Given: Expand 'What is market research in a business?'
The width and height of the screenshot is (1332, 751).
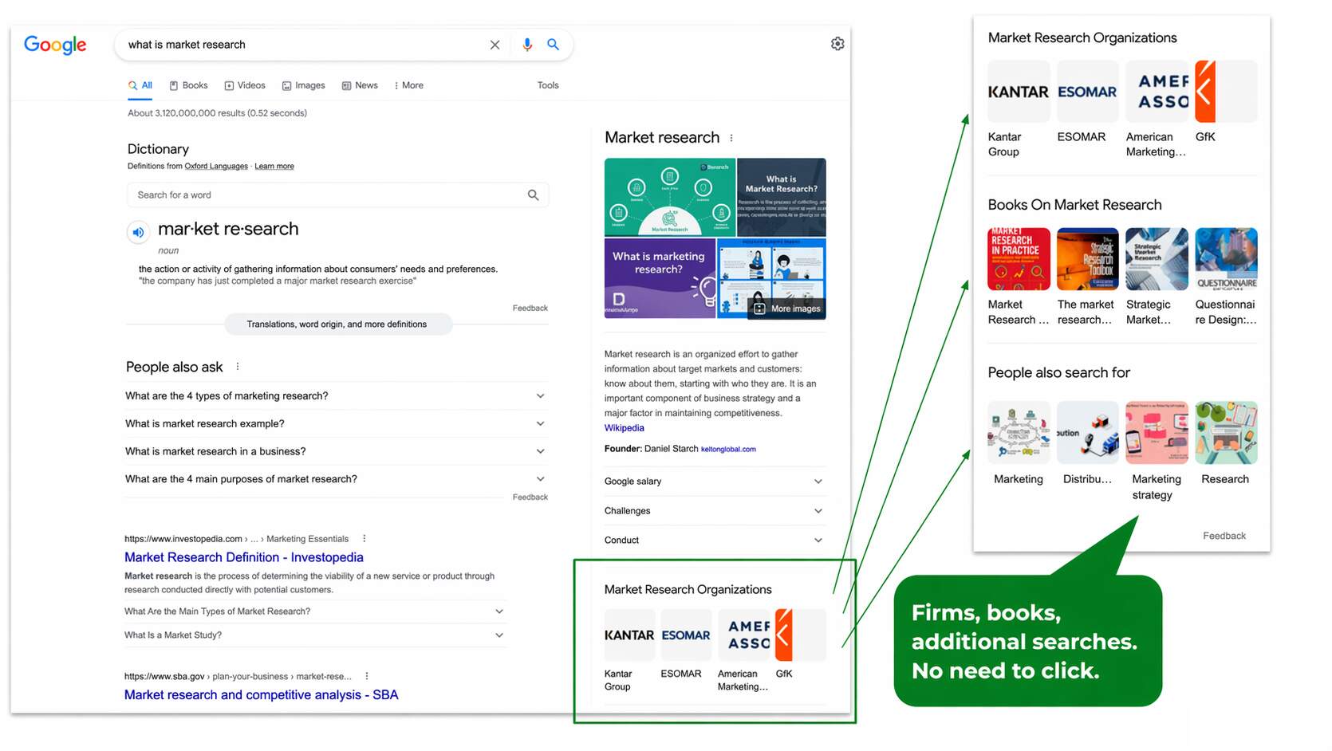Looking at the screenshot, I should (336, 451).
